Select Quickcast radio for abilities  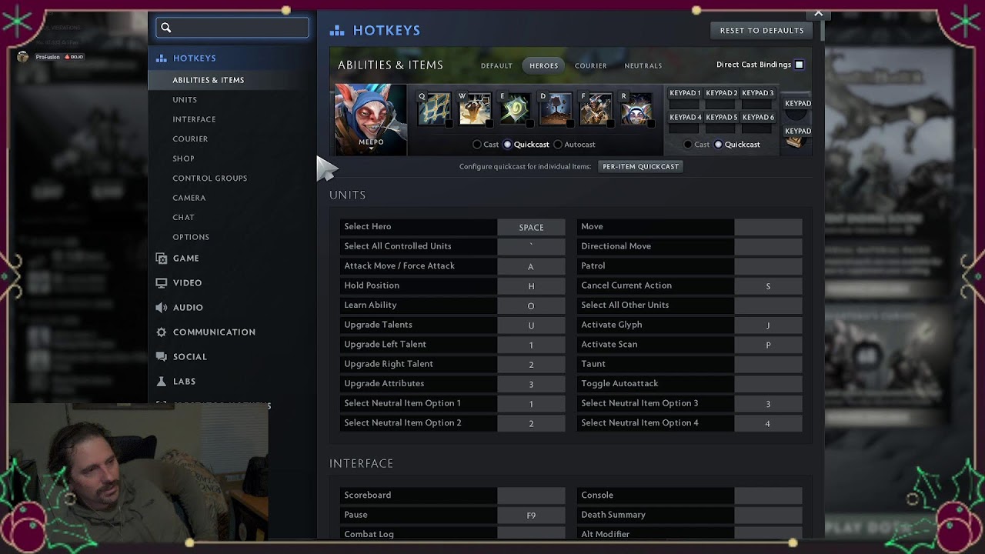pos(507,145)
